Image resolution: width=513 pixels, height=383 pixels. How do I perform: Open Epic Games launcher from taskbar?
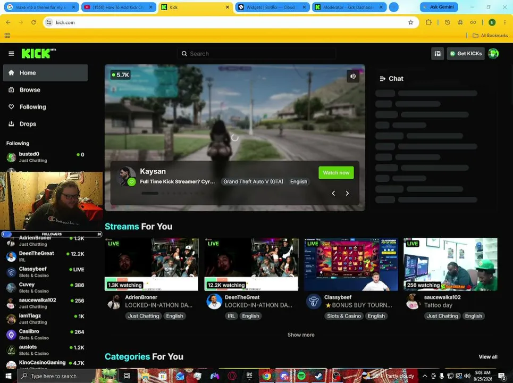click(249, 376)
